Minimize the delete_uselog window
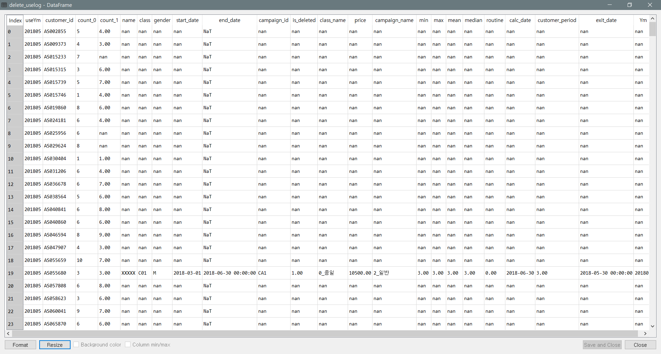The height and width of the screenshot is (354, 661). [610, 5]
